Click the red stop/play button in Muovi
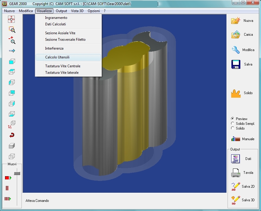 [8, 178]
